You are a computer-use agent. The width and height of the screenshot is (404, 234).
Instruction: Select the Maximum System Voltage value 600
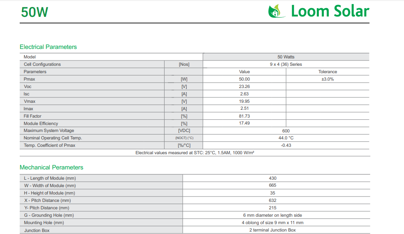coord(286,131)
